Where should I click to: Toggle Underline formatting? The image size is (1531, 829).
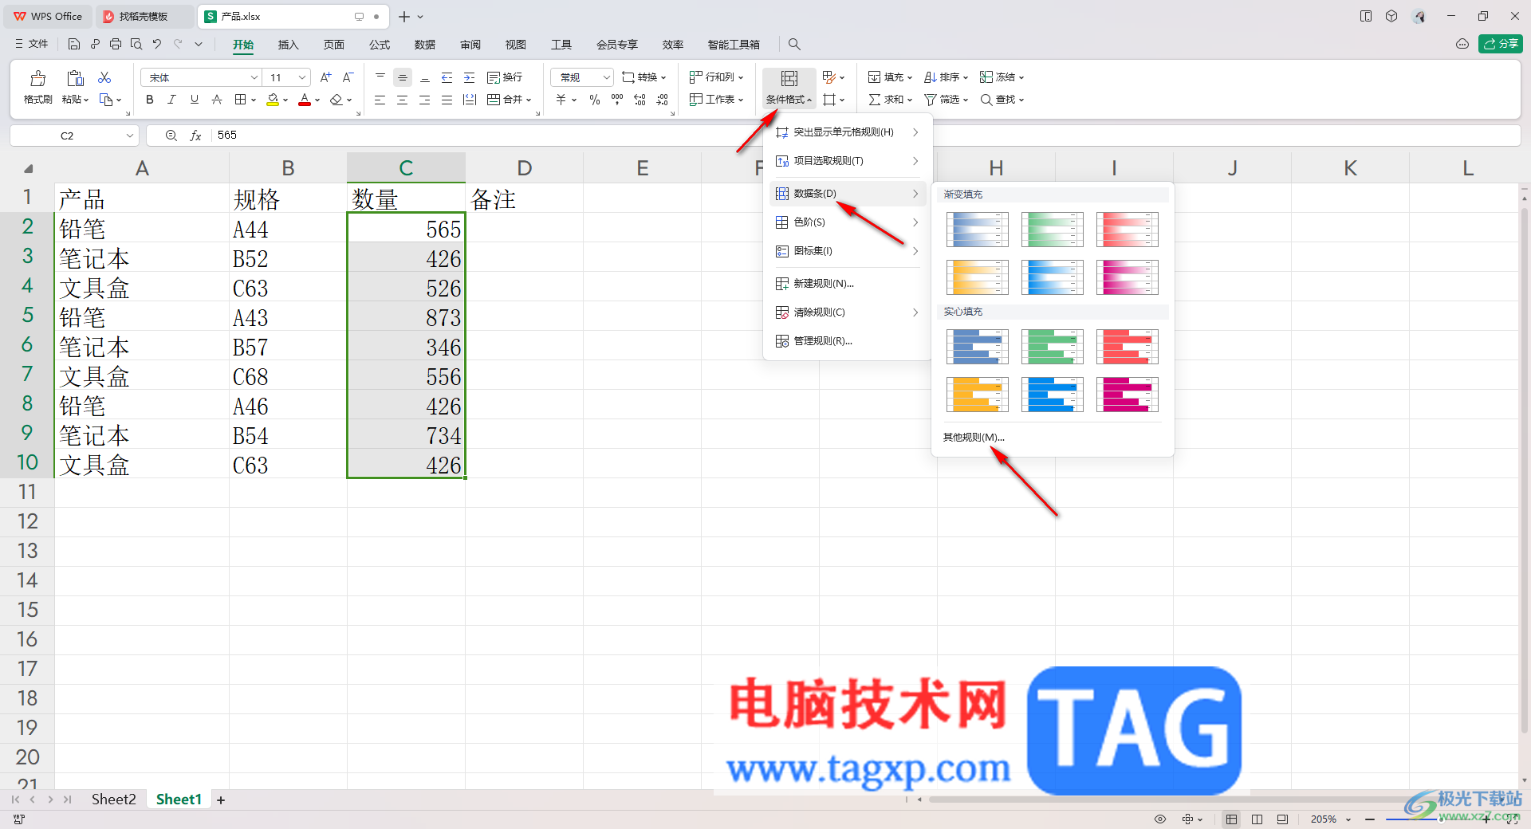(x=194, y=100)
